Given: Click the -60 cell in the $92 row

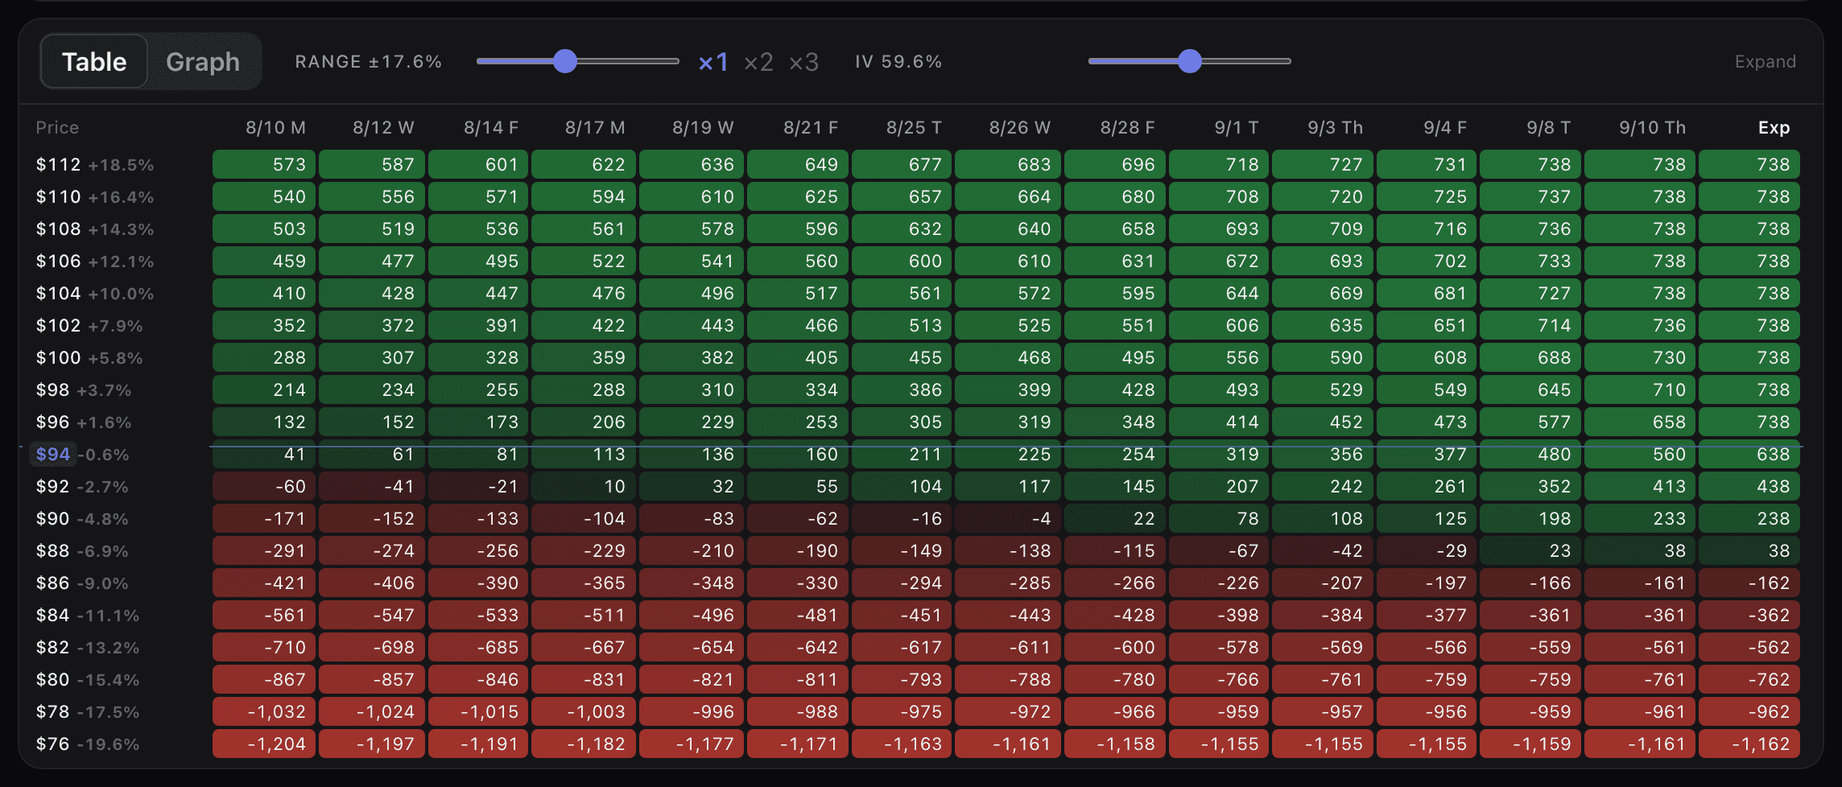Looking at the screenshot, I should point(263,487).
